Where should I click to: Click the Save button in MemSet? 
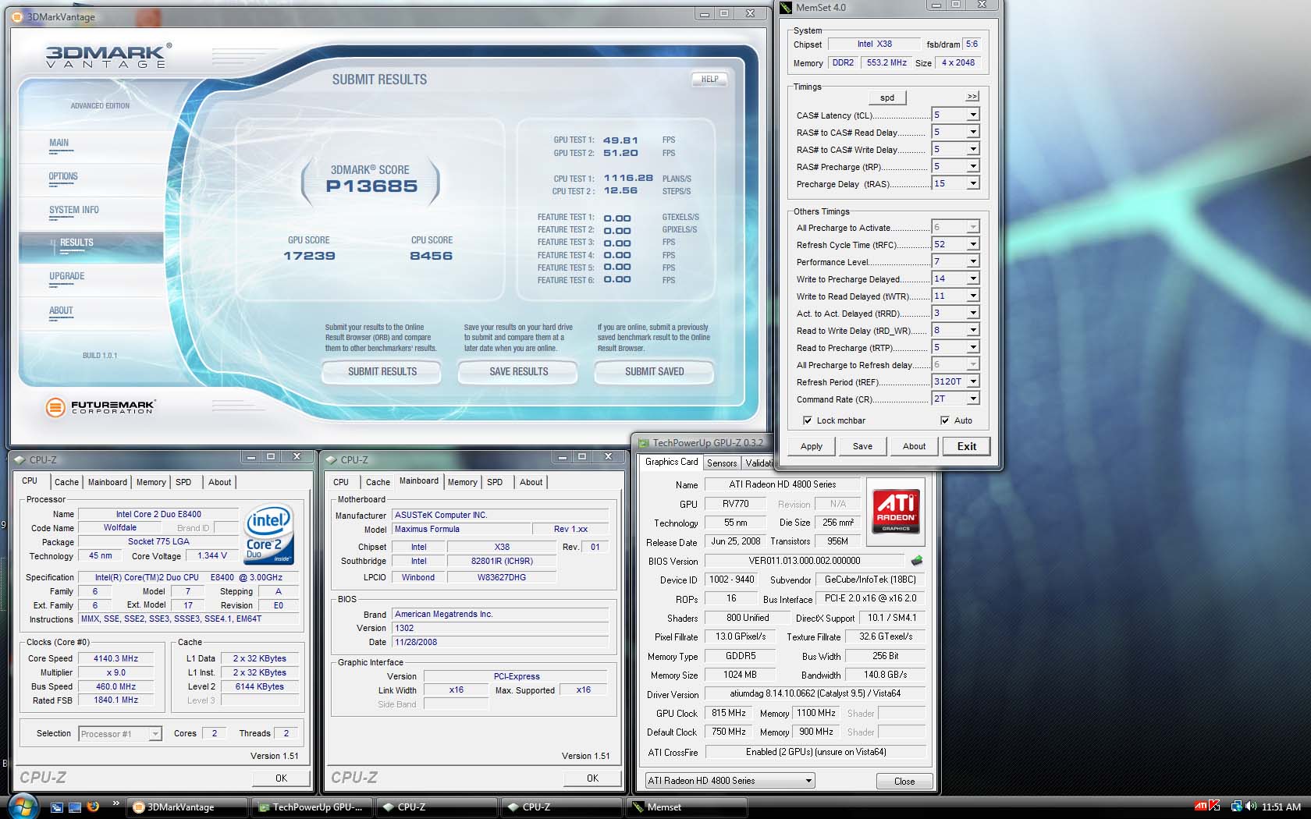863,446
